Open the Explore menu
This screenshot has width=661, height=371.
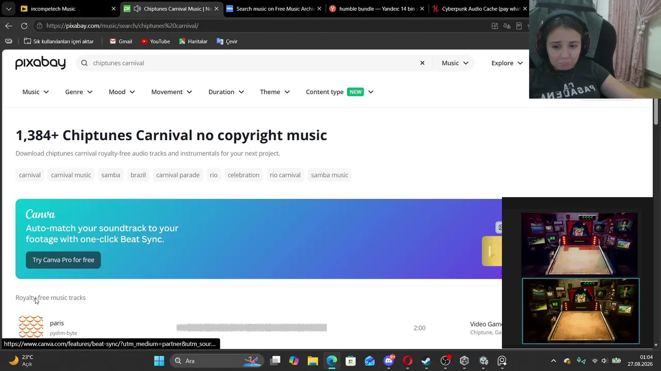click(x=507, y=63)
